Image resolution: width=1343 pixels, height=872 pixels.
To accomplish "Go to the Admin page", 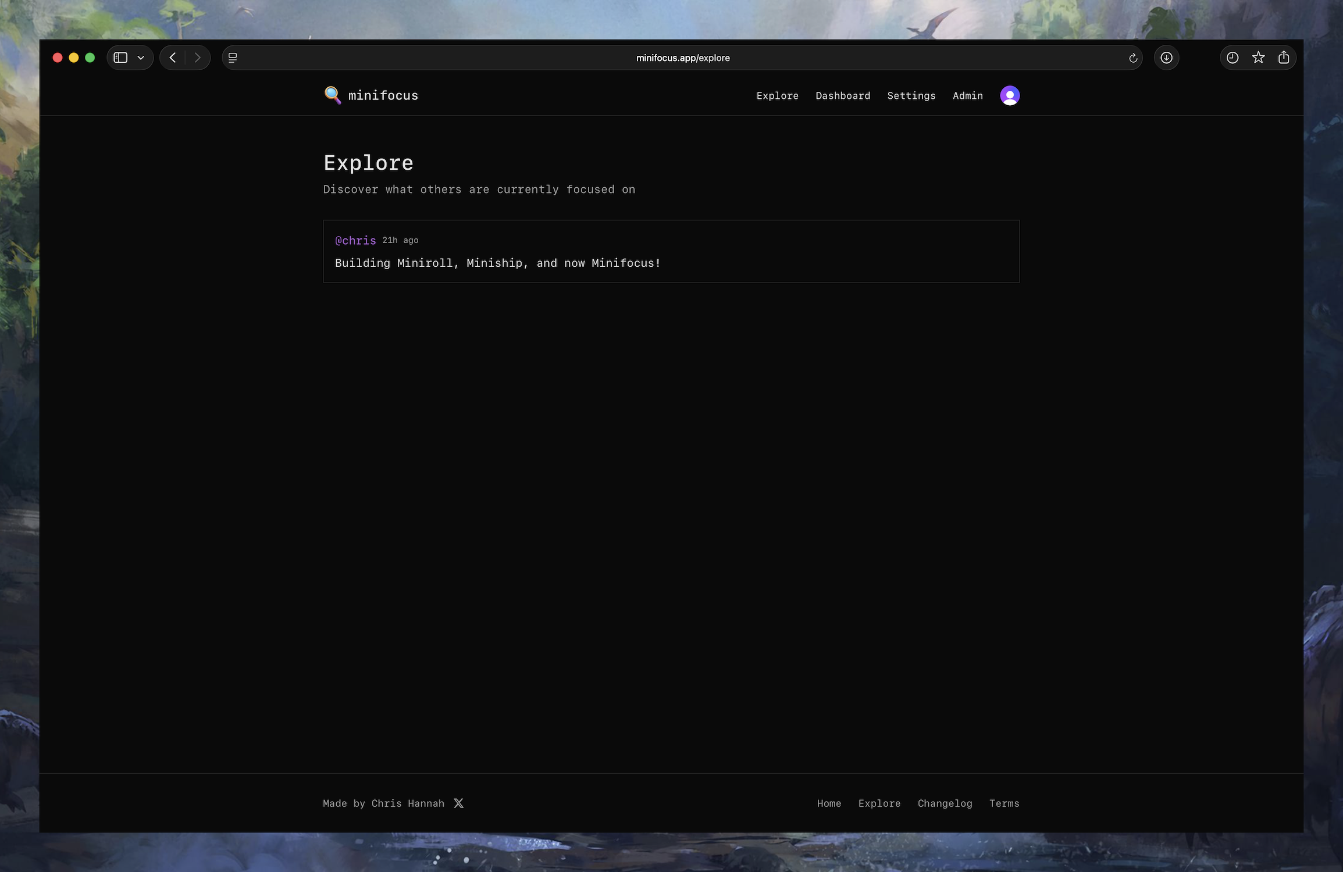I will click(x=967, y=96).
